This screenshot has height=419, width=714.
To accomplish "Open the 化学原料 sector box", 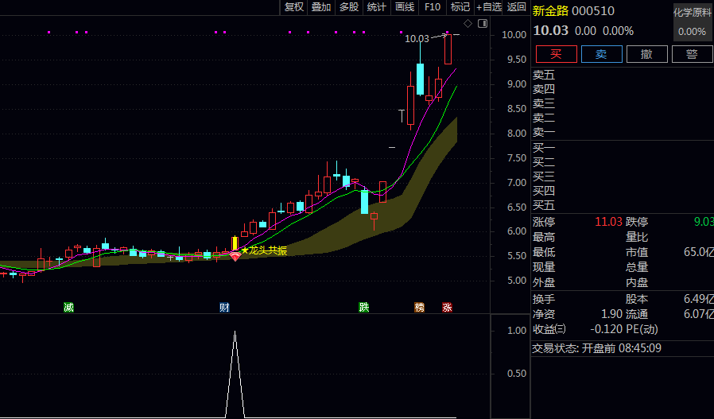I will 693,21.
